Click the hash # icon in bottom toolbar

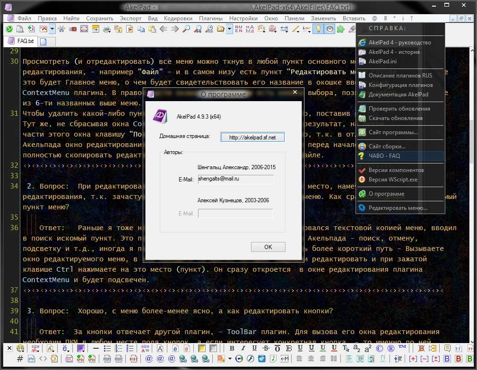20,359
